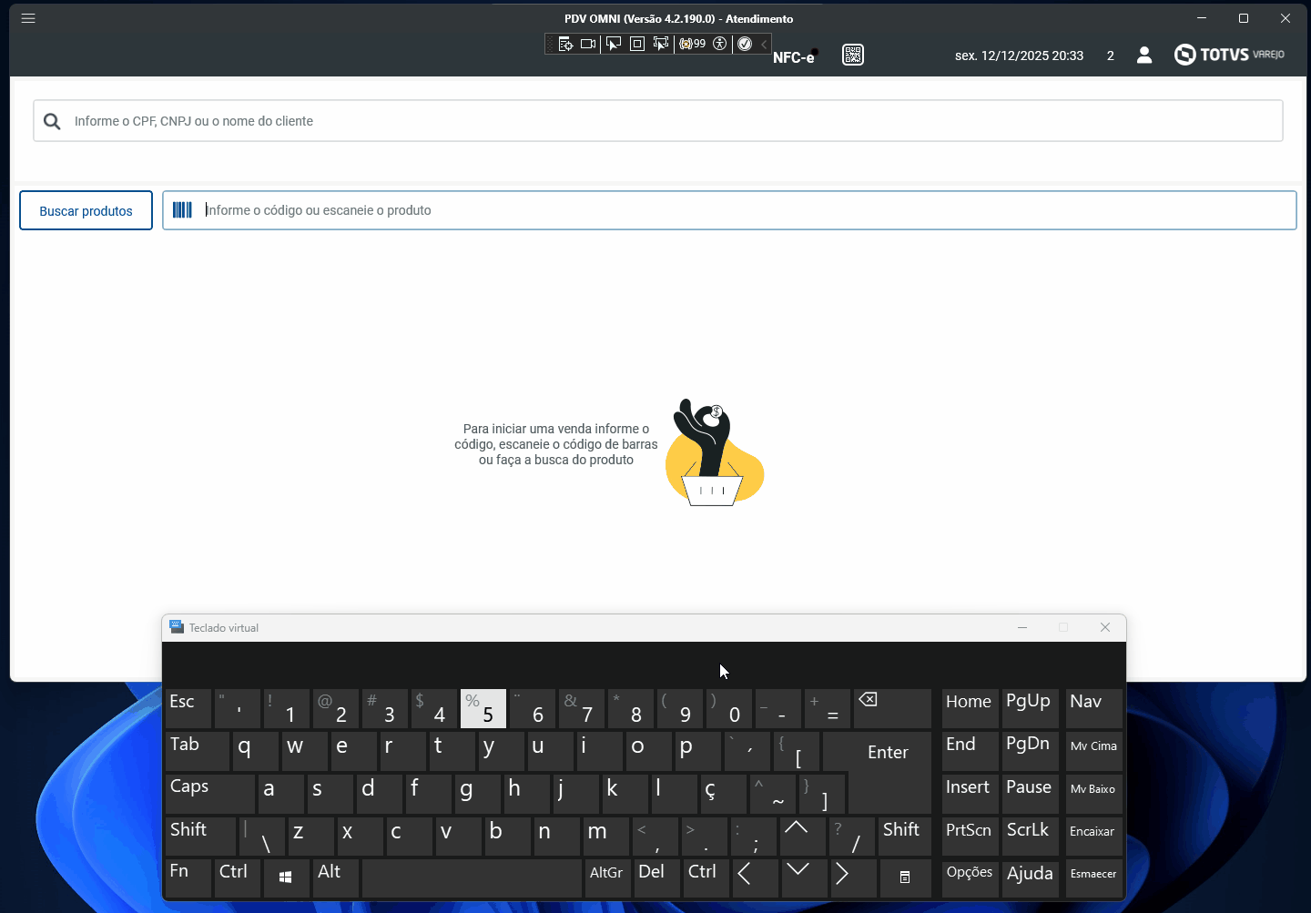Click the Teclado virtual title bar icon

point(177,627)
